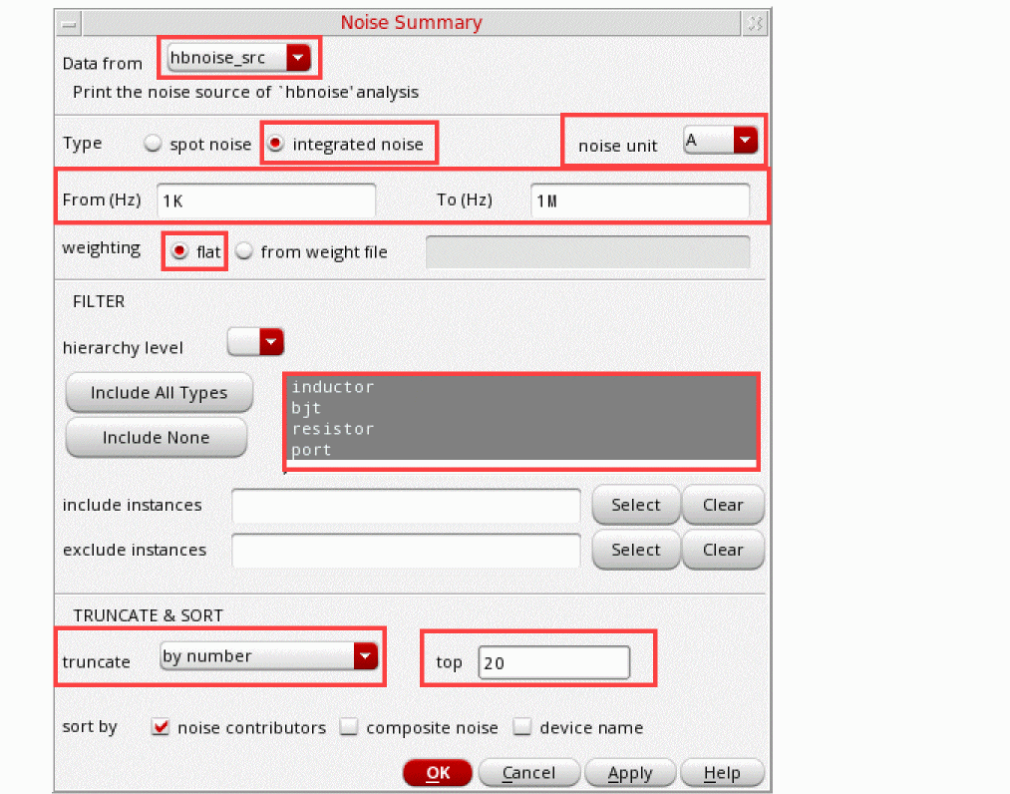The height and width of the screenshot is (794, 1010).
Task: Click the top count input field
Action: 554,662
